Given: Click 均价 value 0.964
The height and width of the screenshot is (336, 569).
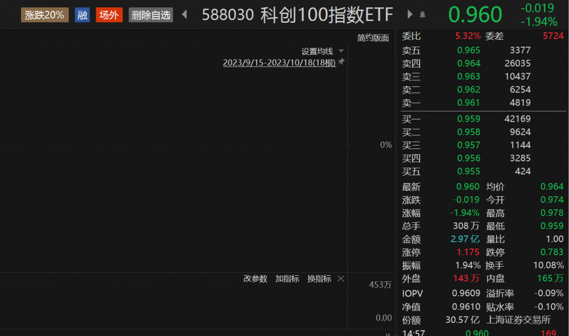Looking at the screenshot, I should coord(552,186).
